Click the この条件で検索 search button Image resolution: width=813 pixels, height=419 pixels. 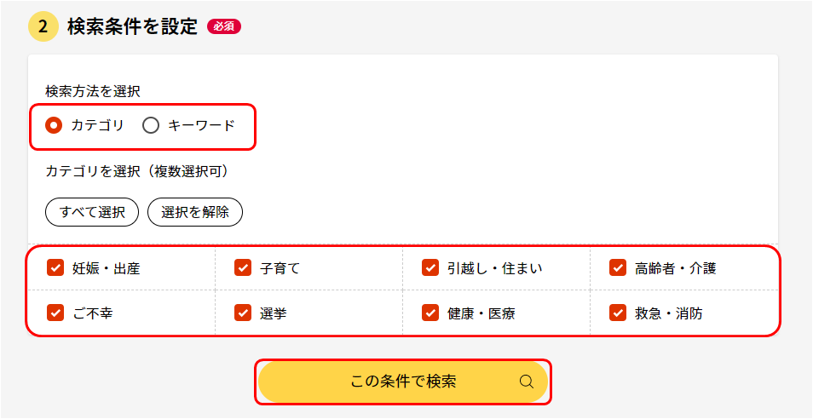pyautogui.click(x=403, y=382)
